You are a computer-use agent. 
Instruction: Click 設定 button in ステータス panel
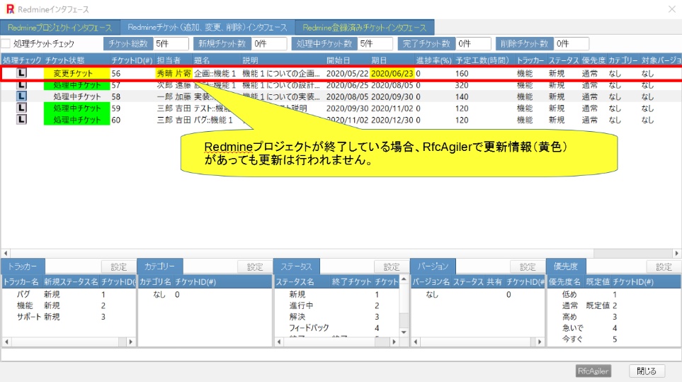click(392, 266)
